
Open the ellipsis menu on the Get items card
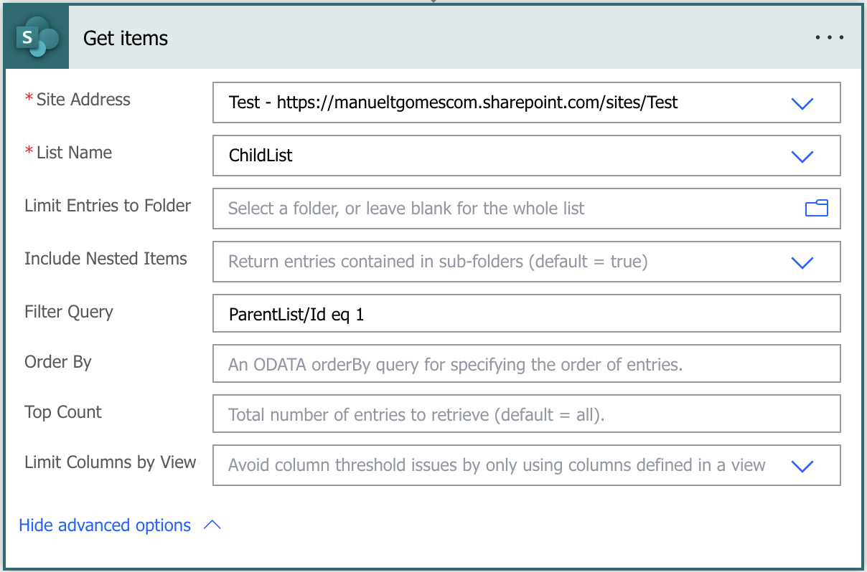[x=830, y=37]
